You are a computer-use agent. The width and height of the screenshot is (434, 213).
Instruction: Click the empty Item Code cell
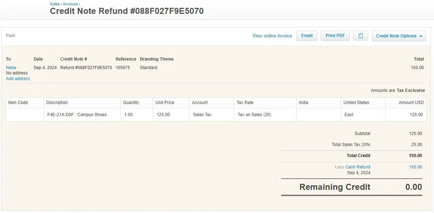click(x=25, y=115)
